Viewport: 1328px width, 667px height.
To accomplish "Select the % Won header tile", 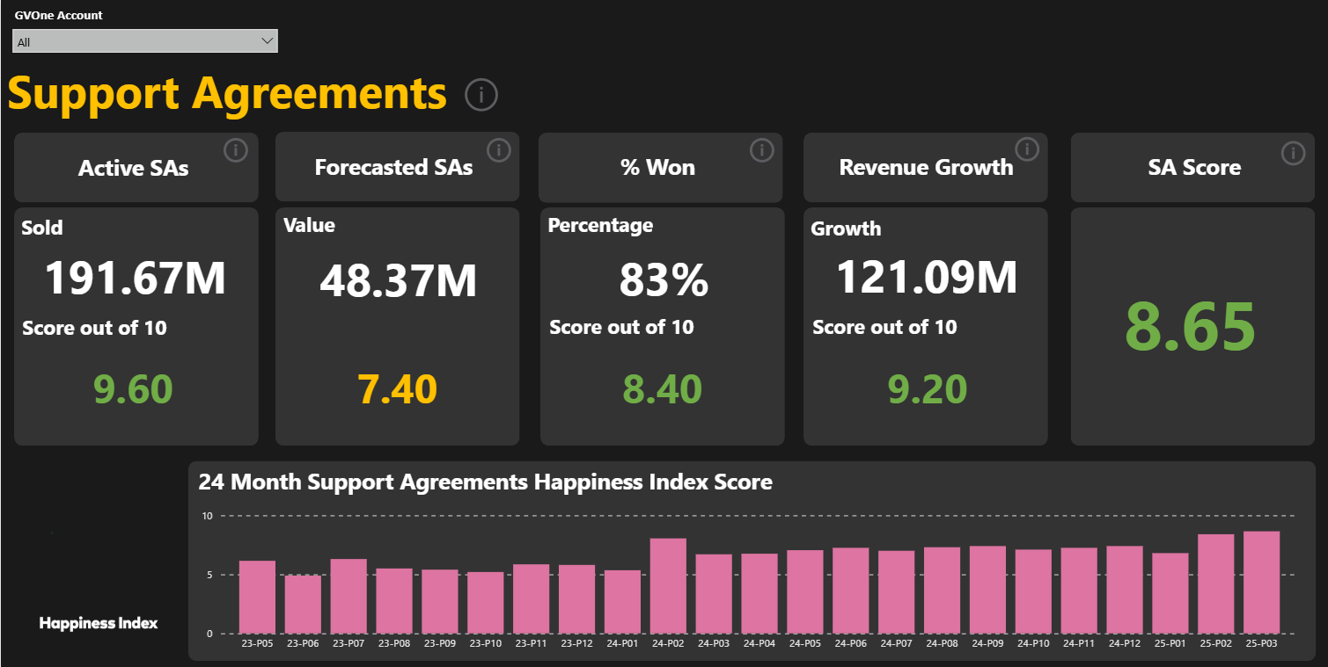I will click(660, 167).
